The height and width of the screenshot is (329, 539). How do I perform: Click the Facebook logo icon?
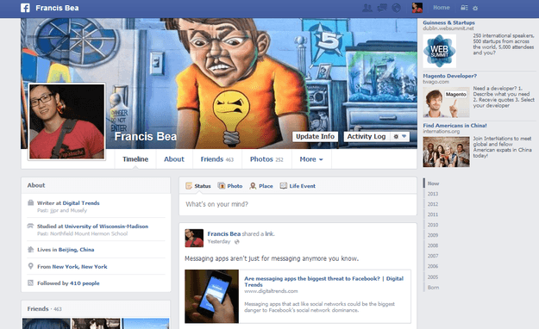(25, 8)
